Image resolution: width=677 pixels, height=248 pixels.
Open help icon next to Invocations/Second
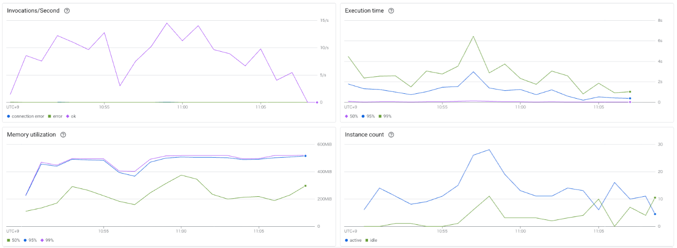click(67, 11)
